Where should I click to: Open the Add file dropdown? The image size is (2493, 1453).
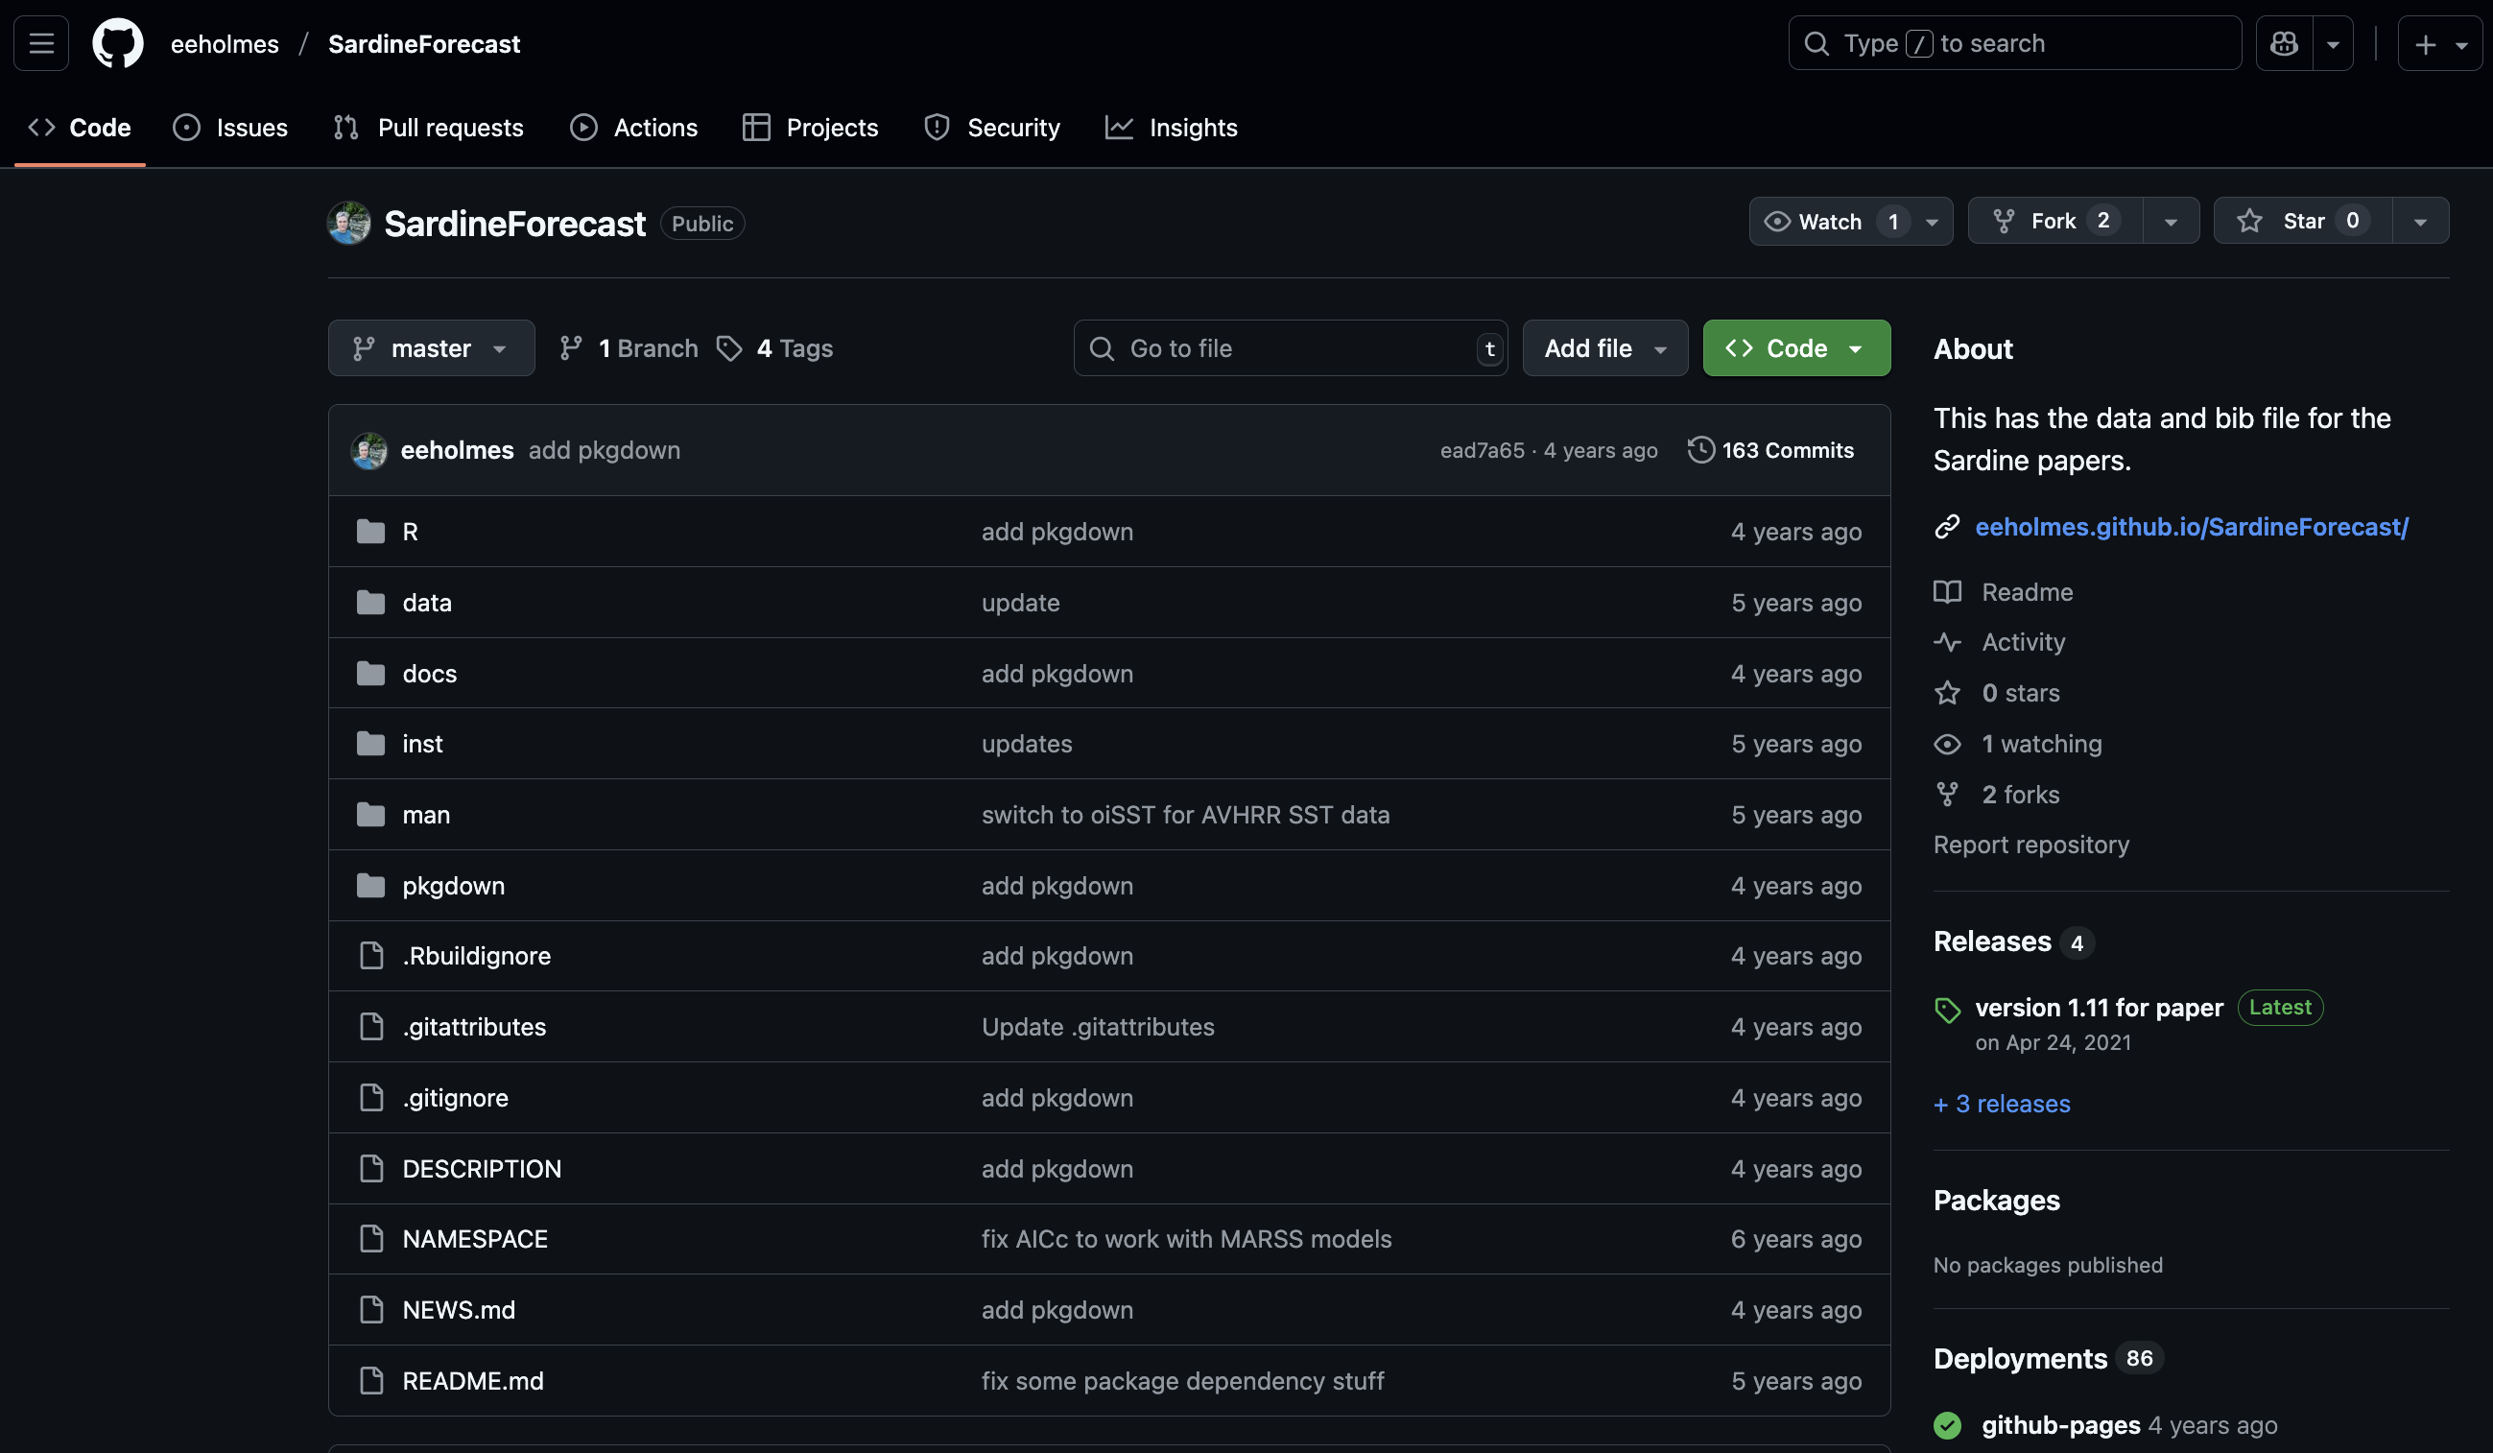point(1604,348)
